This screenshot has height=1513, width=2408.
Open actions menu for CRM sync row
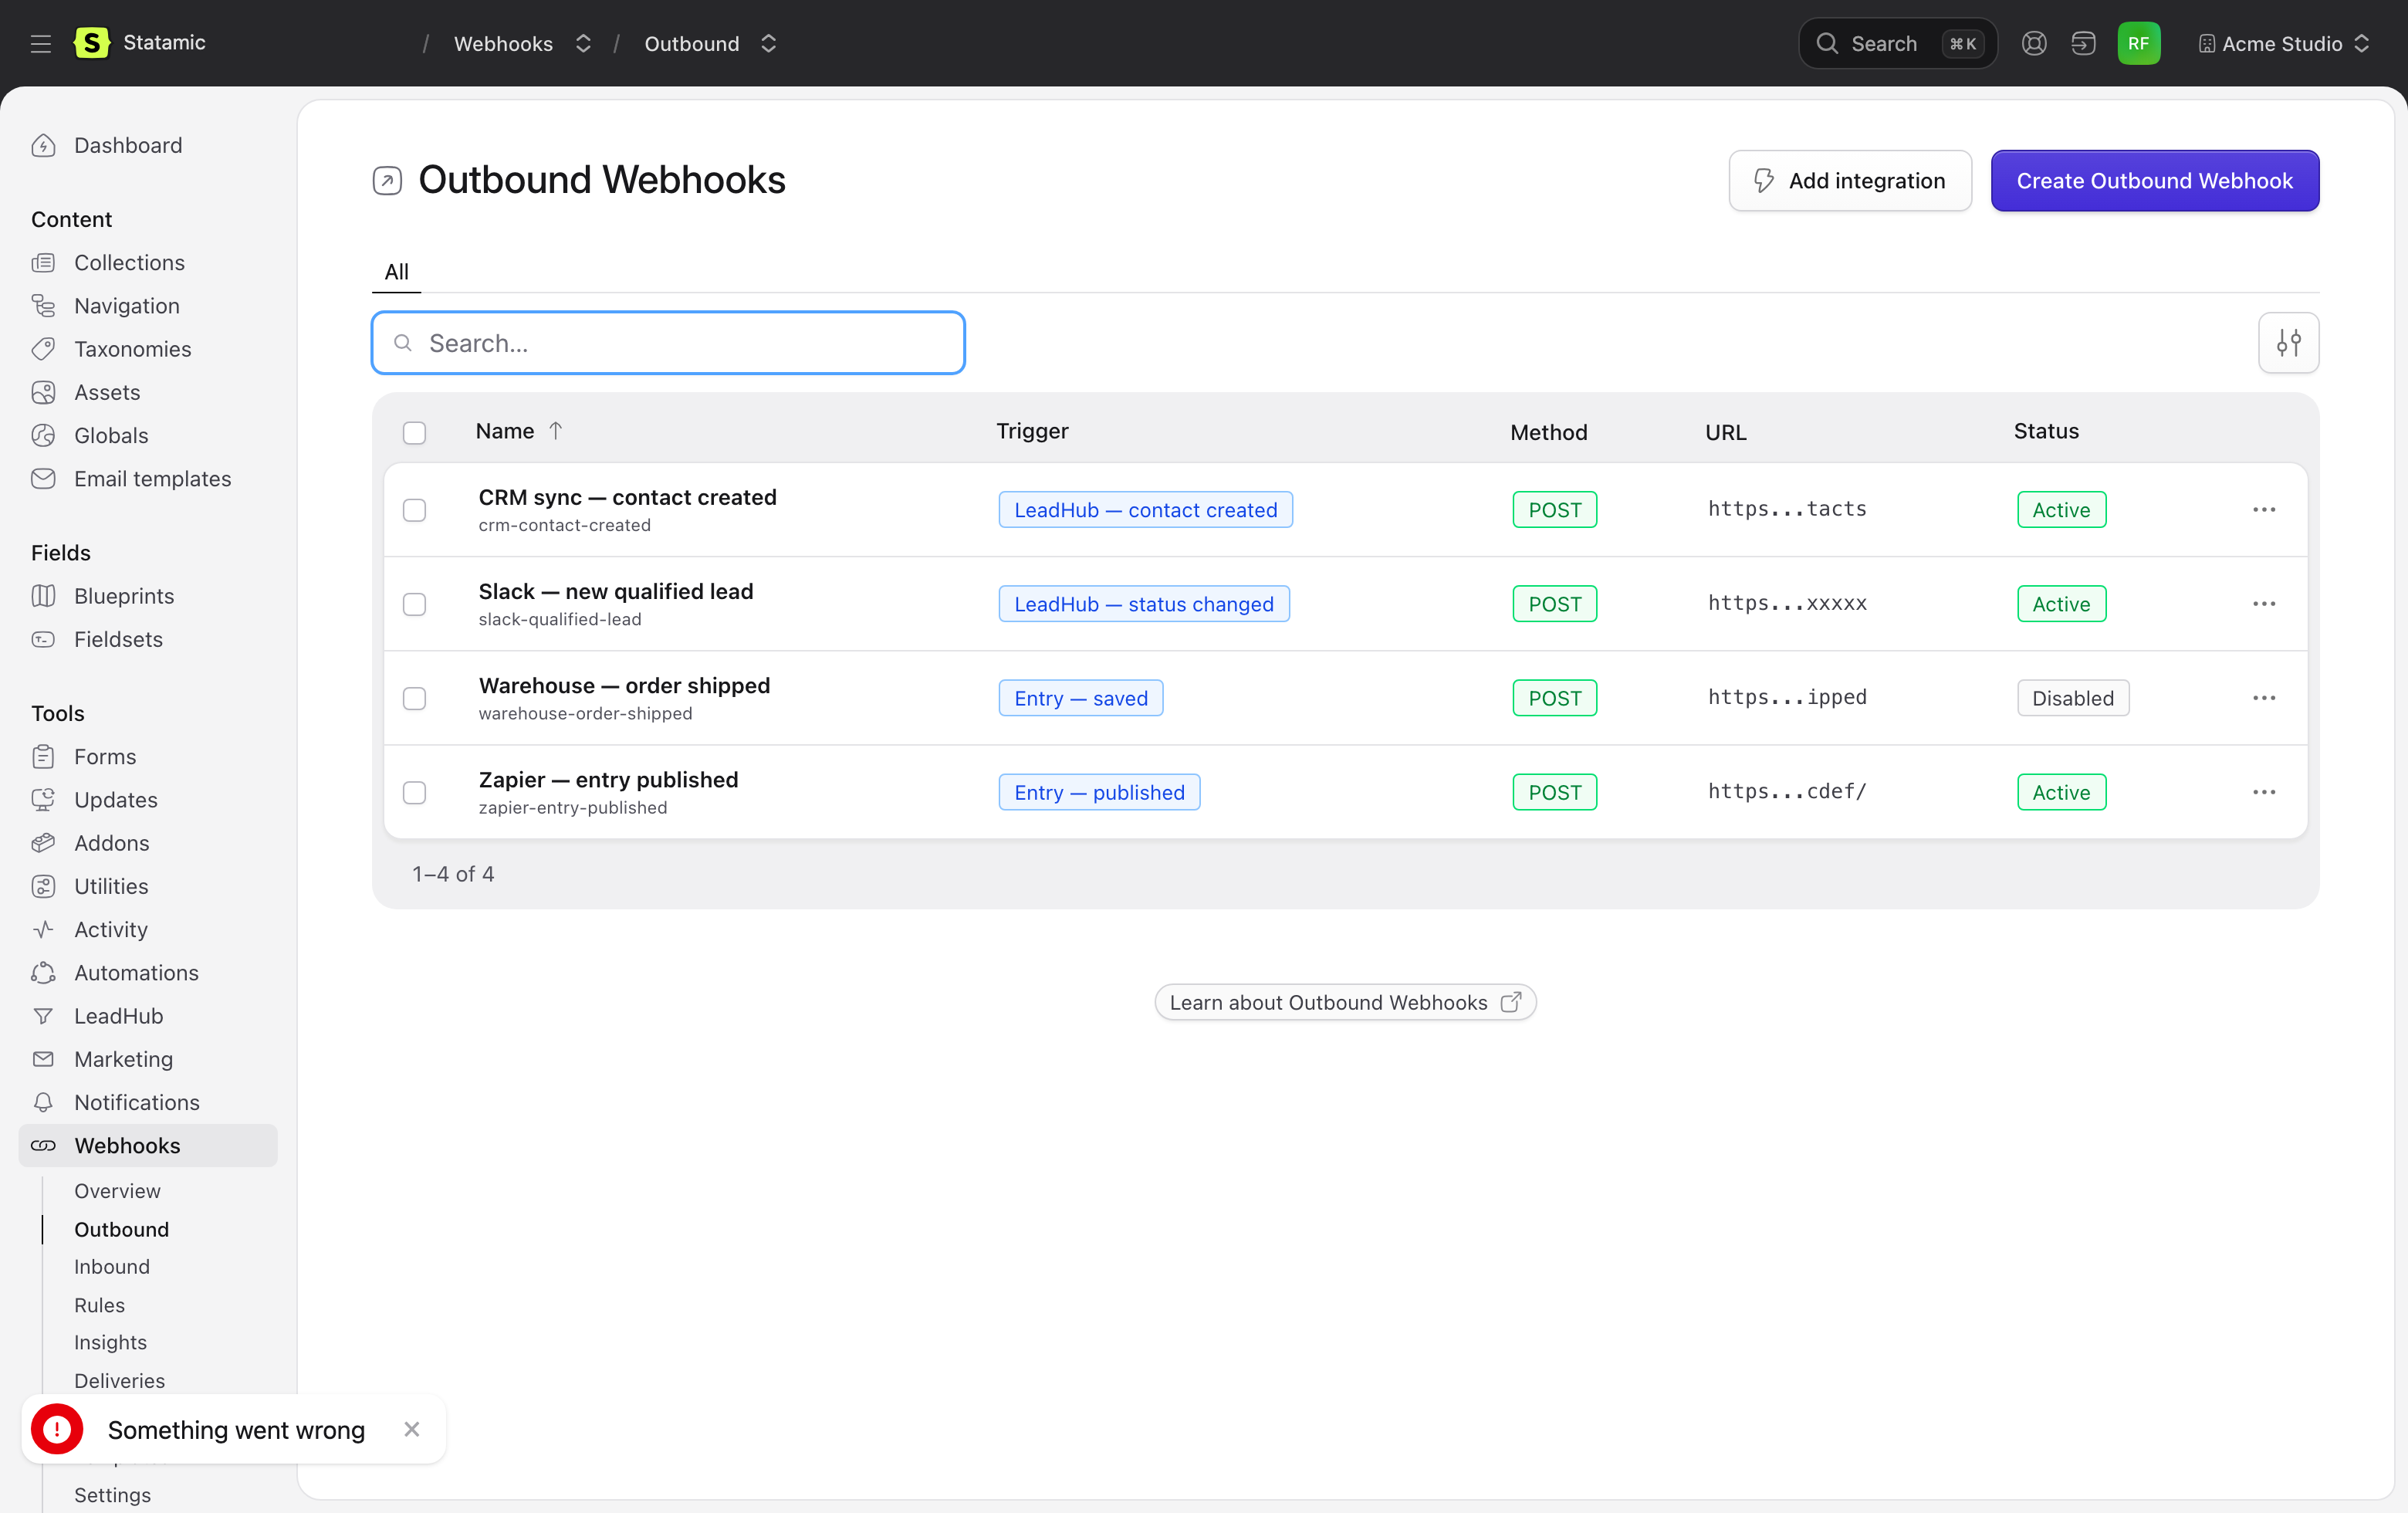pos(2263,509)
